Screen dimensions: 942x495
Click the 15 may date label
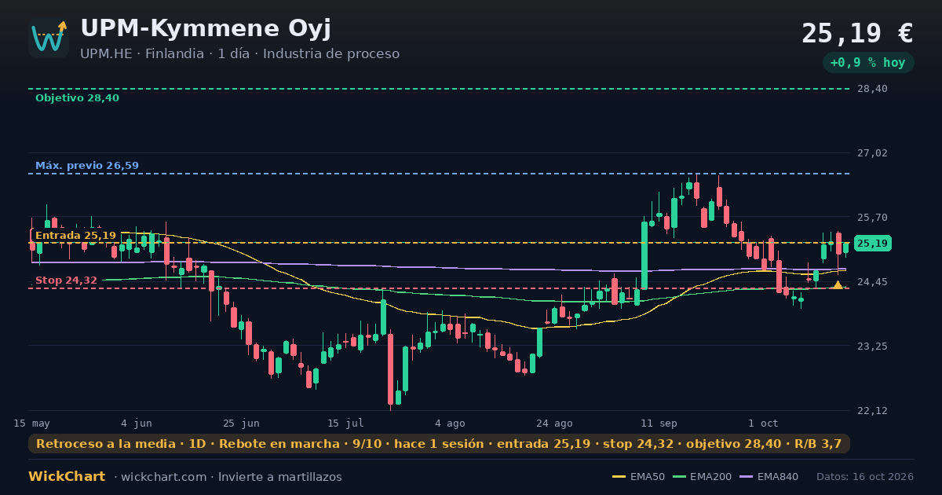pos(31,423)
